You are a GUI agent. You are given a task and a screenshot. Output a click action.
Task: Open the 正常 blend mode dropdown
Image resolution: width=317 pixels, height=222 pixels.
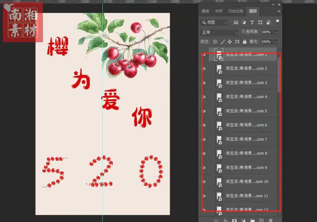tap(219, 32)
